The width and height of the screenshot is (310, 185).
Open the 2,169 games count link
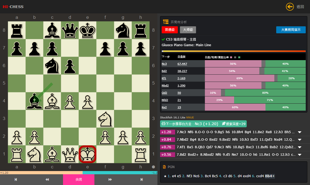point(182,78)
